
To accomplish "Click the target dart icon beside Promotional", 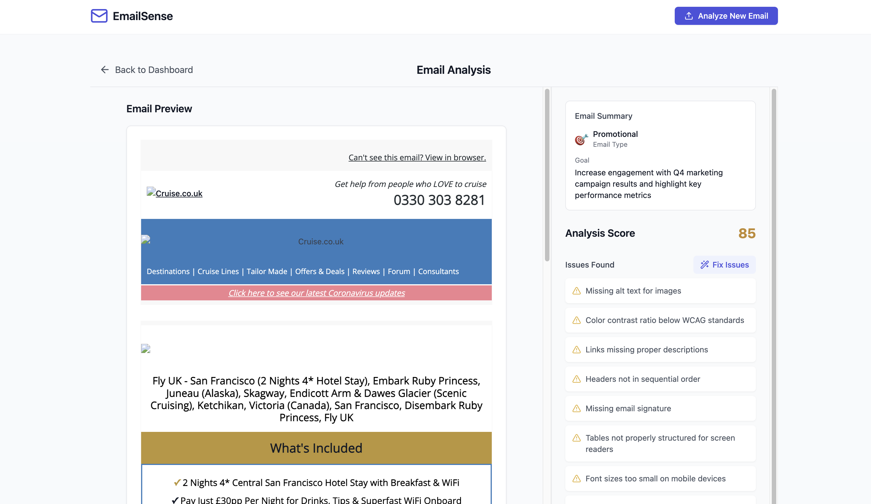I will (581, 139).
